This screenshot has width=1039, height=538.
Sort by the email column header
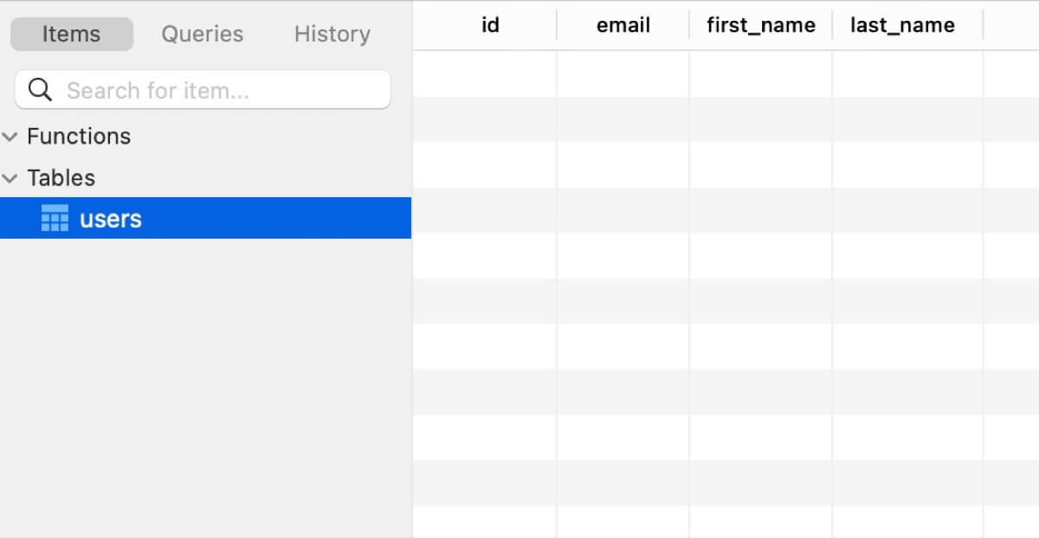coord(623,26)
